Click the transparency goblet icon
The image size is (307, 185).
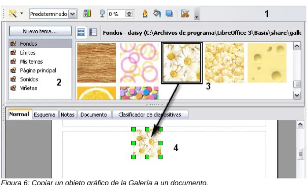coord(102,14)
